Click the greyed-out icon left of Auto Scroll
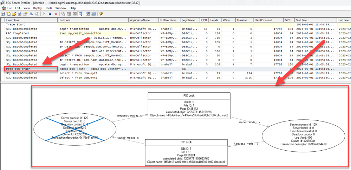351x170 pixels. coord(74,14)
